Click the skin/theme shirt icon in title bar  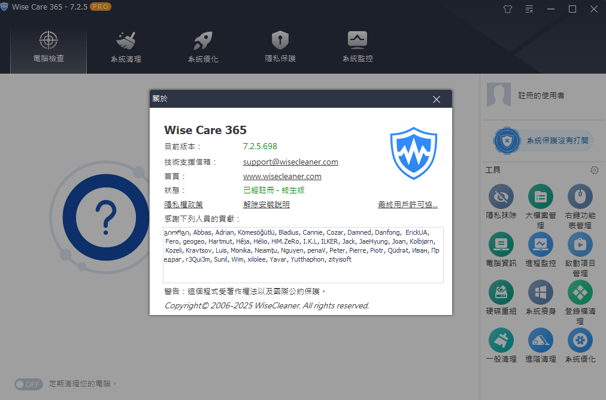pyautogui.click(x=508, y=9)
